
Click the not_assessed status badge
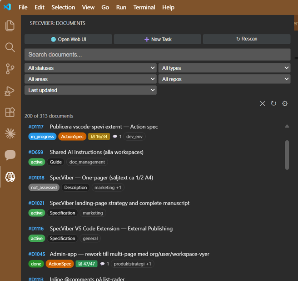click(44, 188)
